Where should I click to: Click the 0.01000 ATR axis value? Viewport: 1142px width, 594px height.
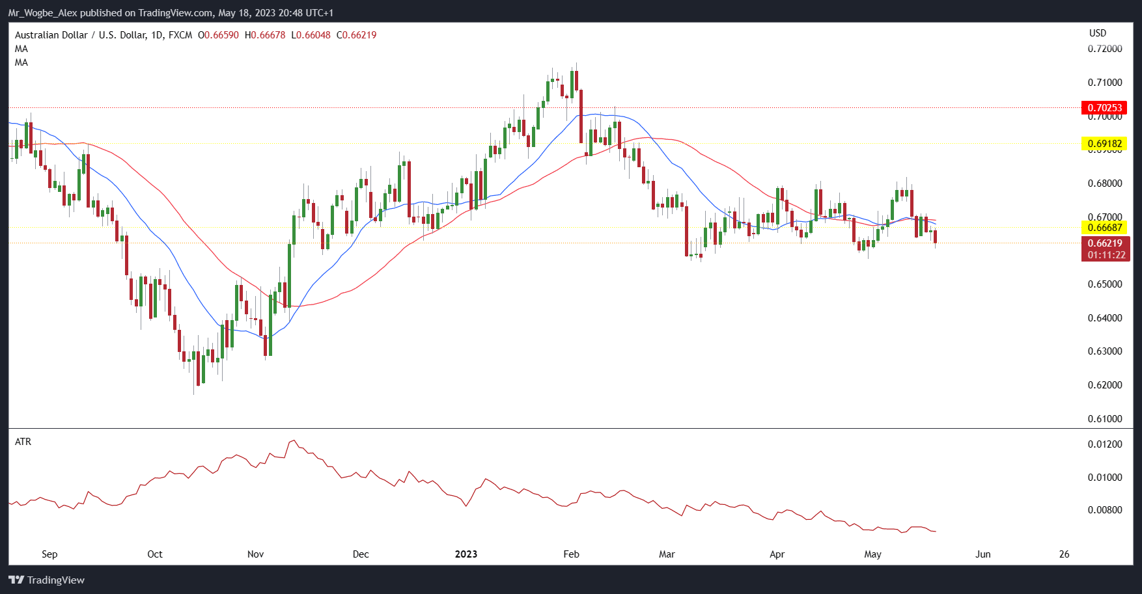[x=1105, y=478]
